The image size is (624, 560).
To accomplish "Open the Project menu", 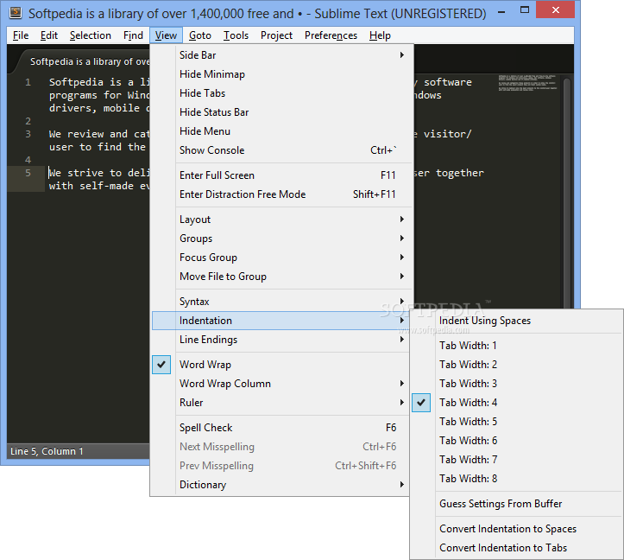I will click(x=276, y=35).
